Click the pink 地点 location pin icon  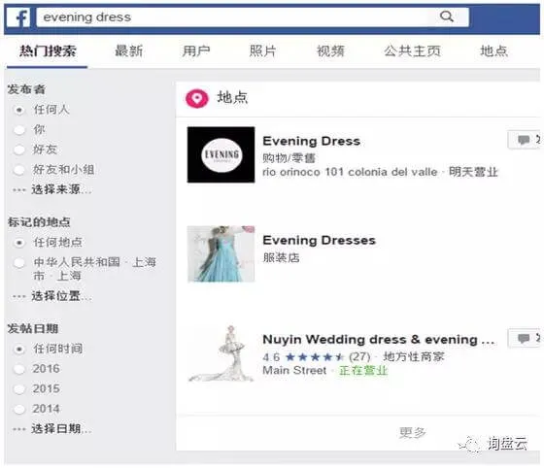pyautogui.click(x=196, y=98)
